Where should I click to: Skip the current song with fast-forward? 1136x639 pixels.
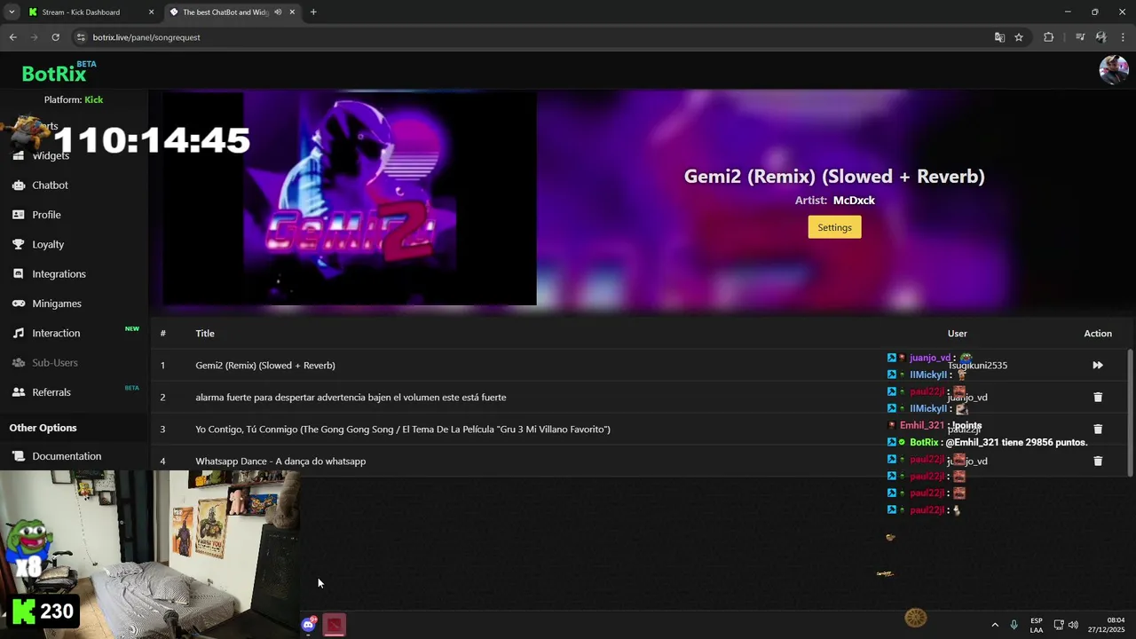tap(1098, 365)
